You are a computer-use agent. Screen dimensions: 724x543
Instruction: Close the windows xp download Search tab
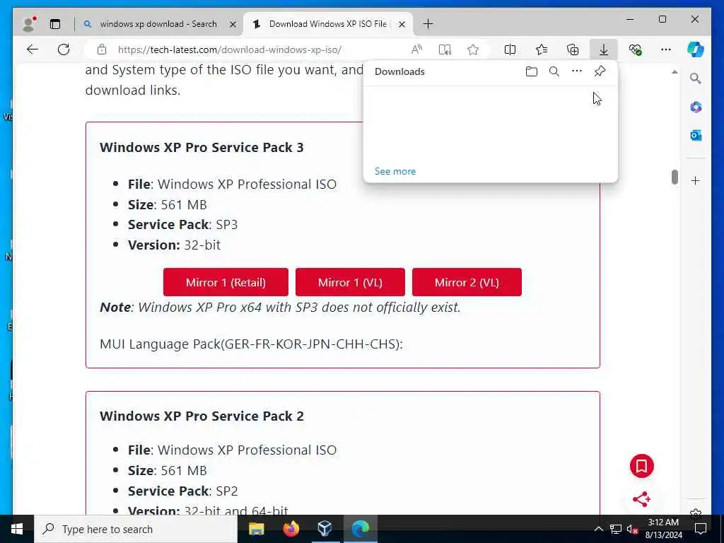pos(233,24)
